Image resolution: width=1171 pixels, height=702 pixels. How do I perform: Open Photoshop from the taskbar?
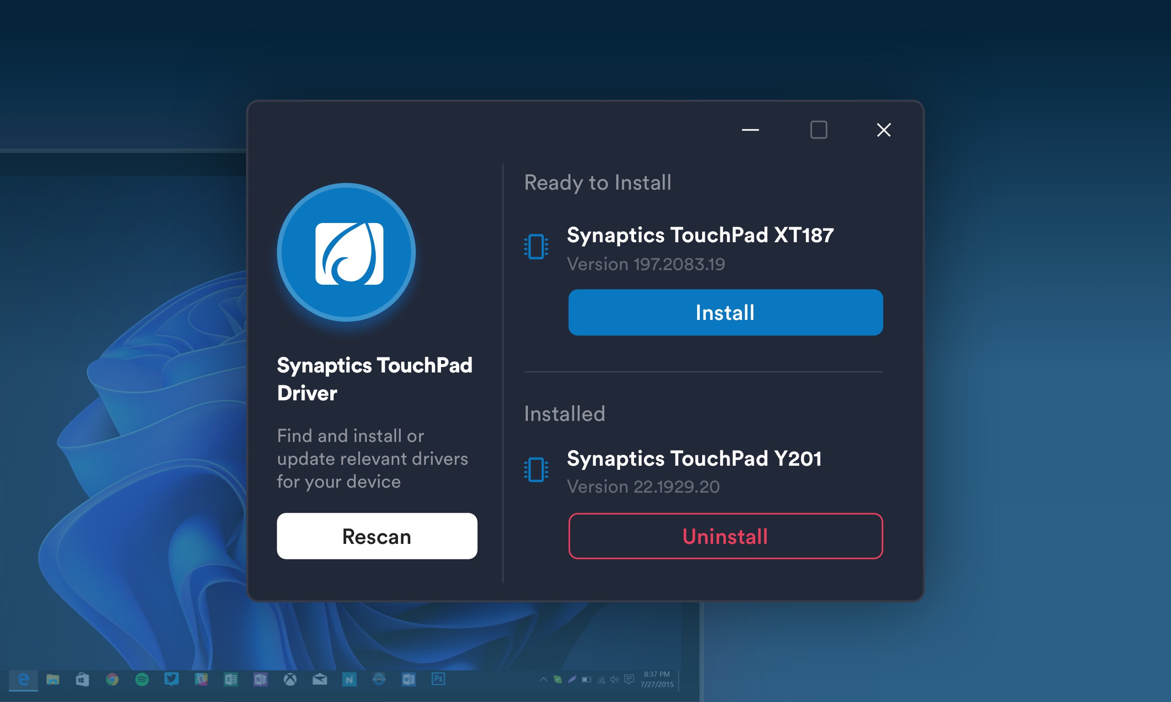point(438,679)
